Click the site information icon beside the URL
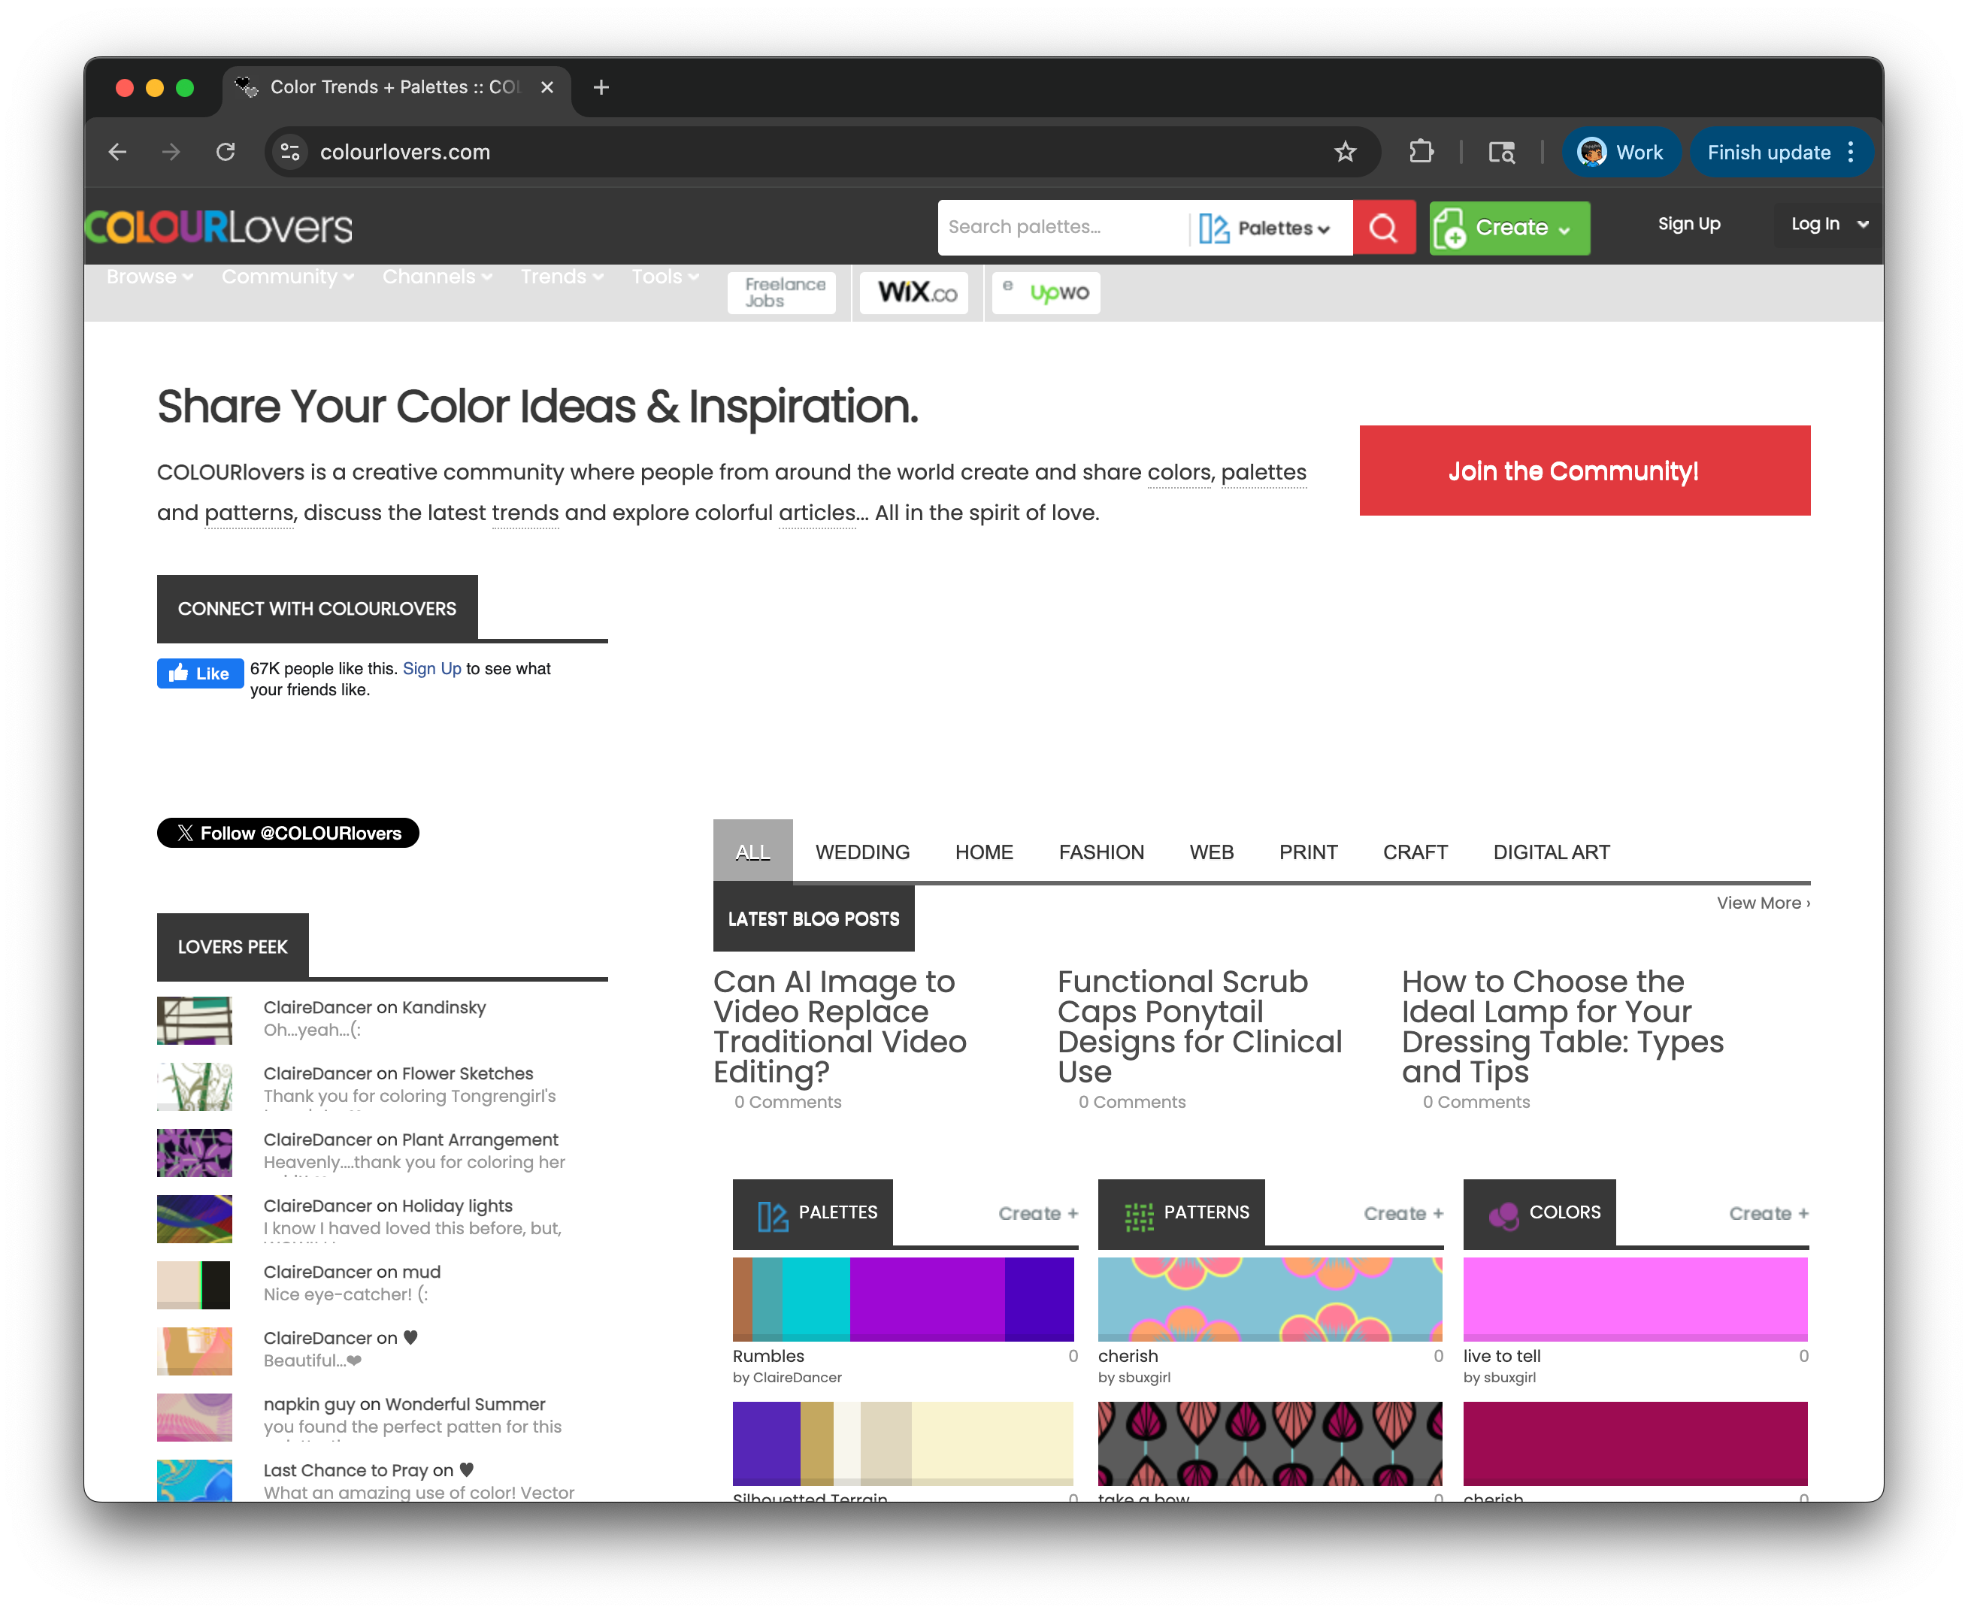The width and height of the screenshot is (1968, 1613). 291,151
